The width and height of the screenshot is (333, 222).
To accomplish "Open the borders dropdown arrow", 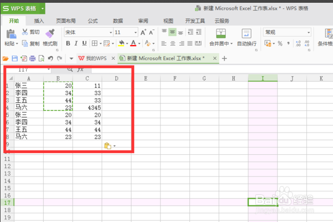I will point(100,43).
